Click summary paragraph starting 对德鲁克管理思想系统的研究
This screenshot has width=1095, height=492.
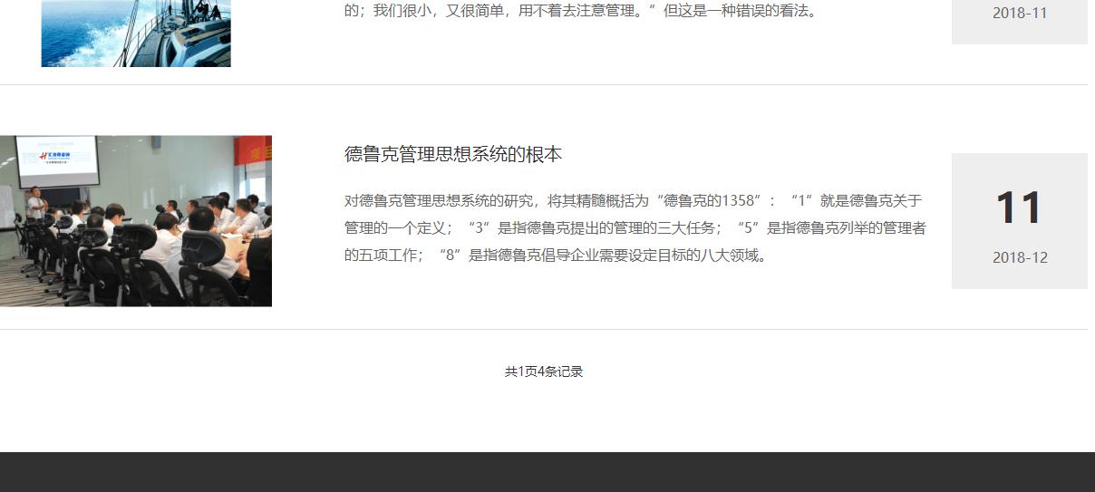coord(635,228)
